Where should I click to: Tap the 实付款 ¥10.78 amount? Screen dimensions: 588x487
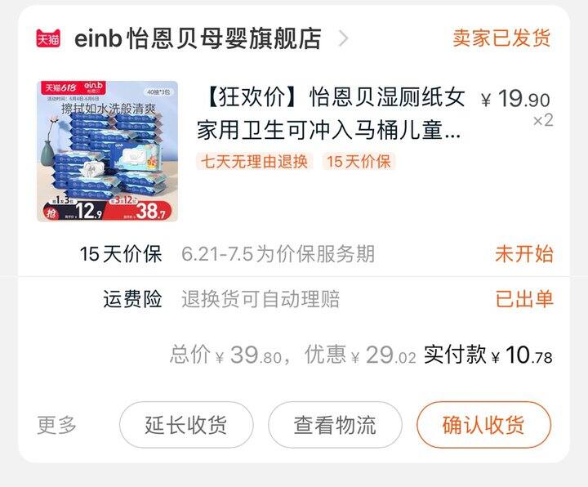click(488, 355)
